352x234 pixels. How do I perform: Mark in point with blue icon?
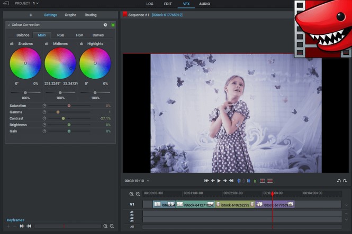[239, 181]
